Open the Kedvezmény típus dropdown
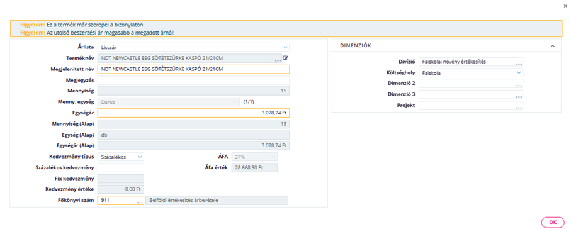Screen dimensions: 571x229 [121, 157]
